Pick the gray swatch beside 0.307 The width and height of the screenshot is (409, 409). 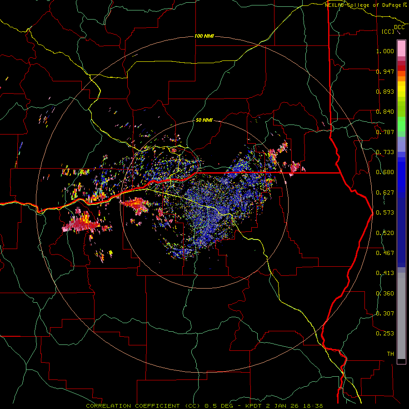coord(401,316)
